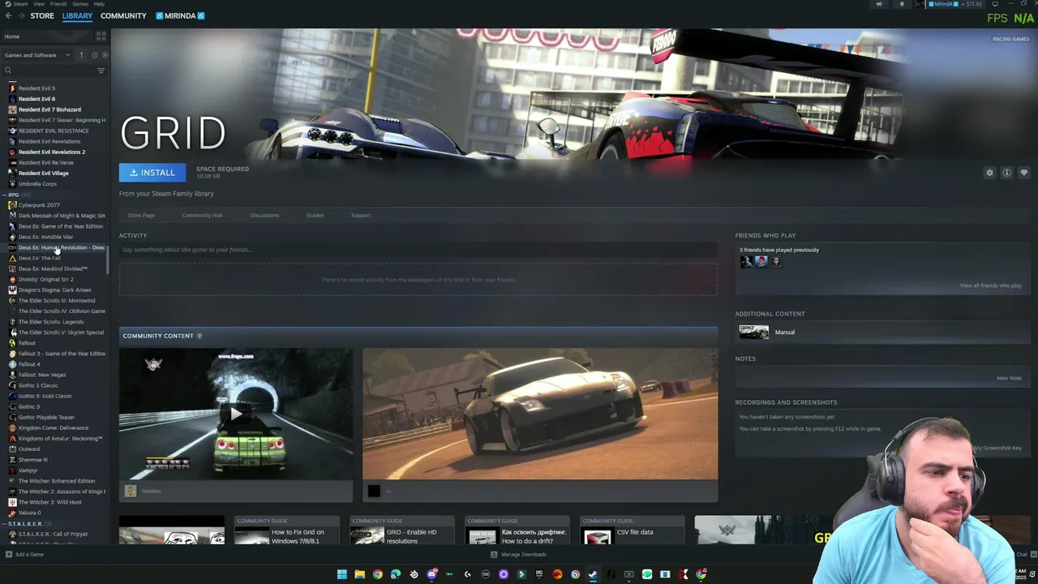This screenshot has width=1038, height=584.
Task: Click the Steam taskbar icon
Action: tap(593, 574)
